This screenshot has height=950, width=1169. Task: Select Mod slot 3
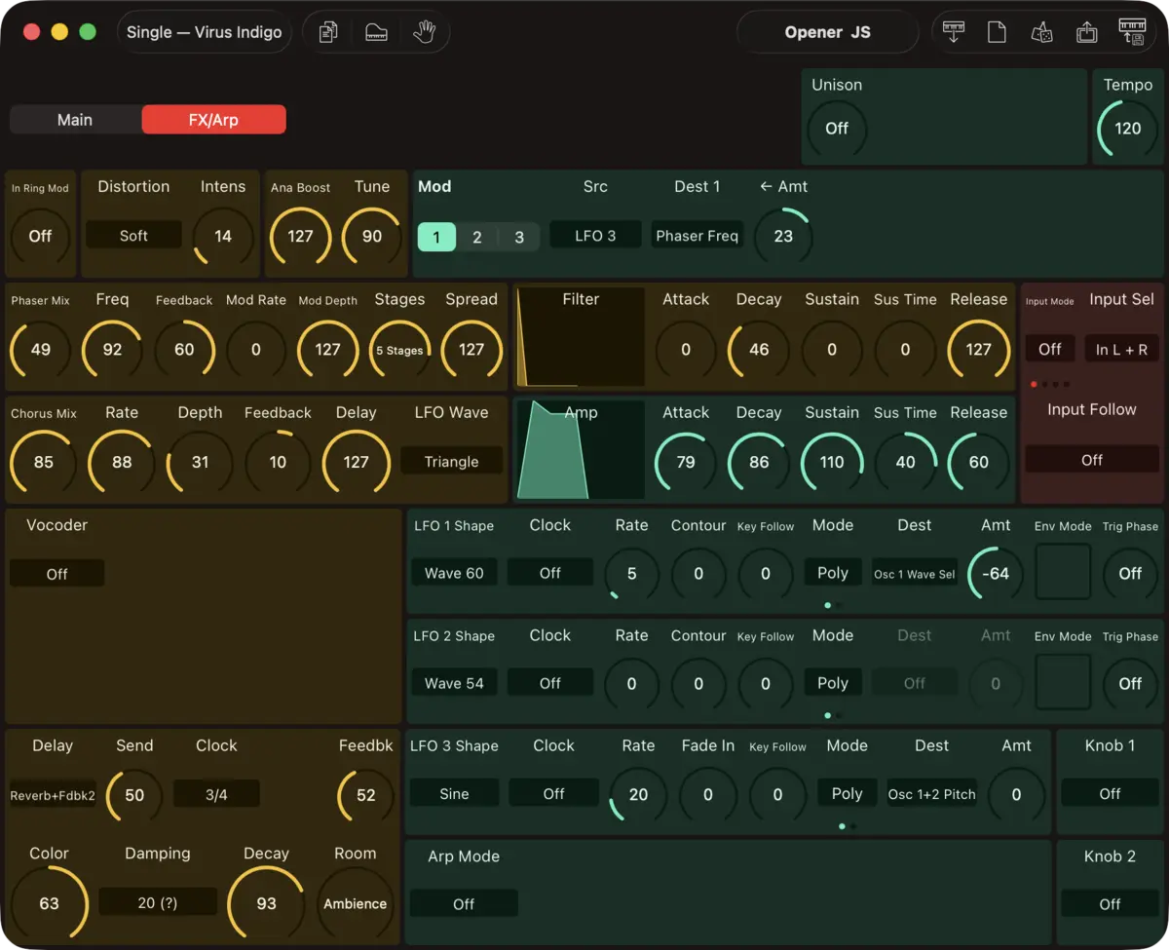coord(519,237)
